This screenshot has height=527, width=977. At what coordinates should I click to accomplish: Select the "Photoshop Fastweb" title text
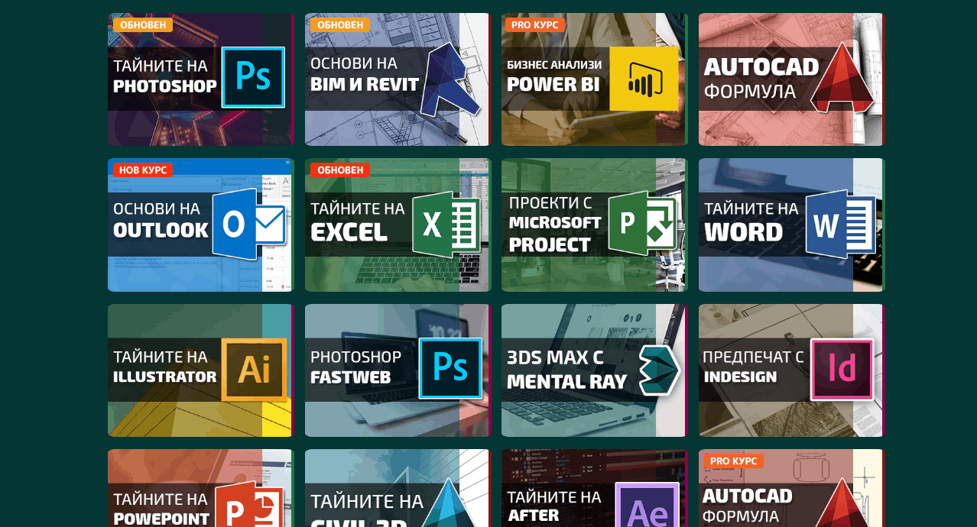coord(355,367)
